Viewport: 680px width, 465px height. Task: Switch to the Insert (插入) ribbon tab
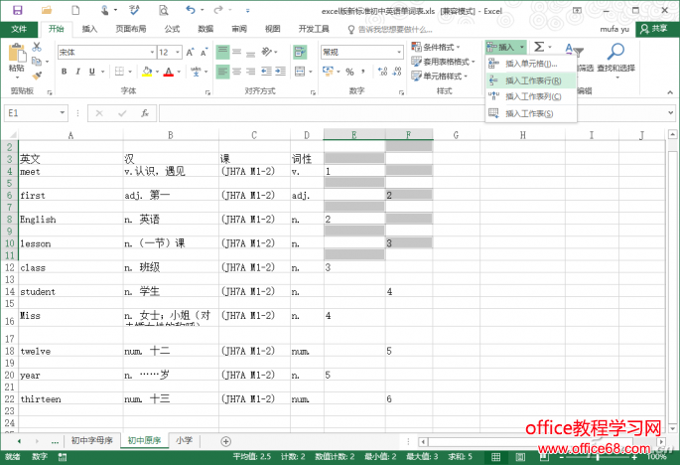pyautogui.click(x=89, y=29)
